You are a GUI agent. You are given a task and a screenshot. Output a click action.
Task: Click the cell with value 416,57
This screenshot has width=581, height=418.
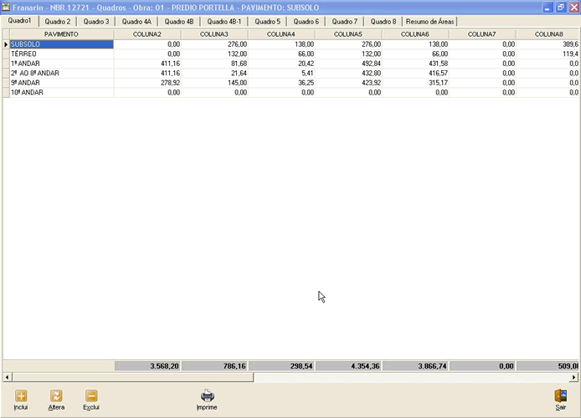point(415,74)
